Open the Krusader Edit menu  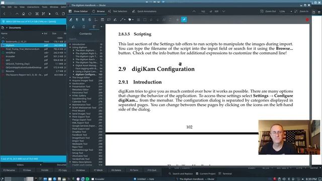click(x=10, y=7)
